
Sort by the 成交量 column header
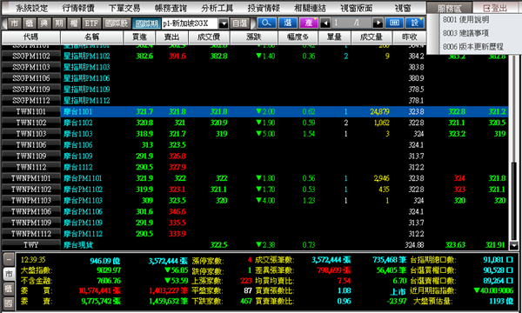coord(371,37)
